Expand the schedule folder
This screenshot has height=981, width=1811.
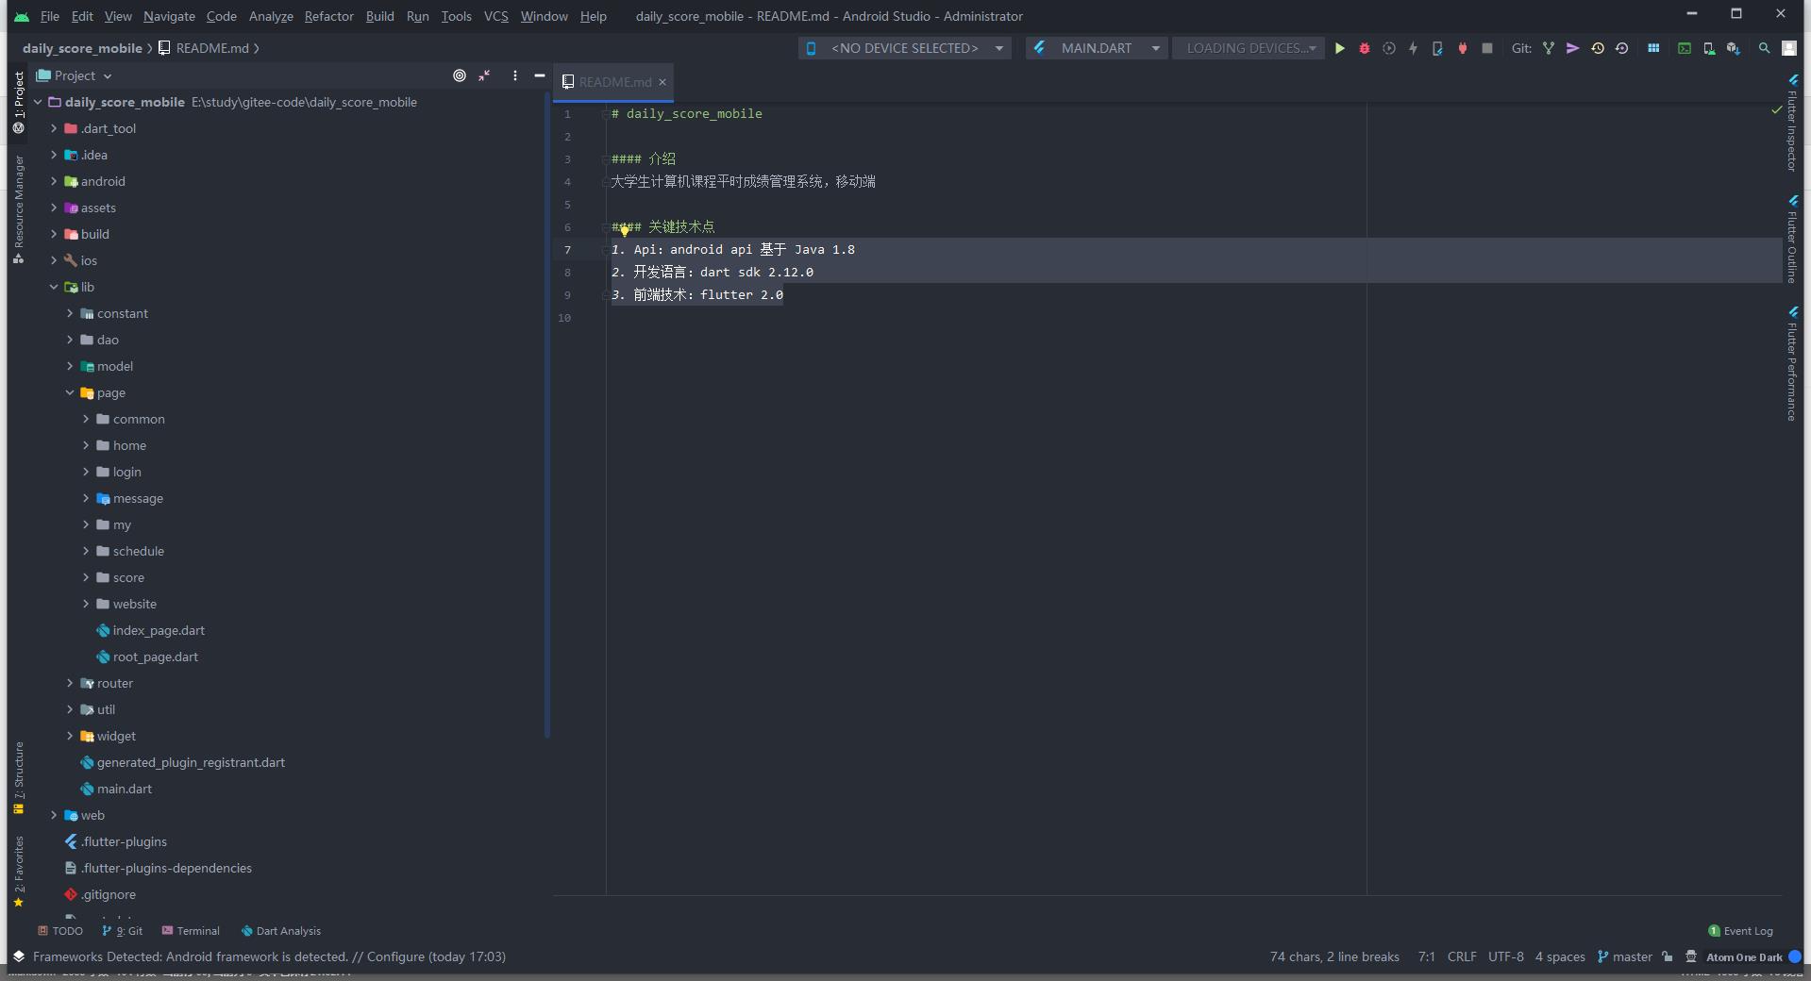[x=86, y=551]
